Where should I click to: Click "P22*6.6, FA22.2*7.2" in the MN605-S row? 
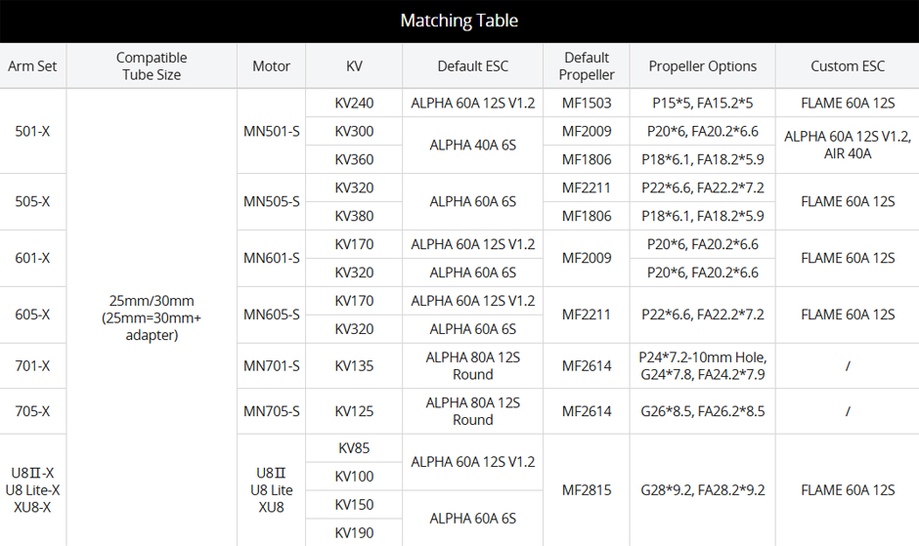click(702, 315)
